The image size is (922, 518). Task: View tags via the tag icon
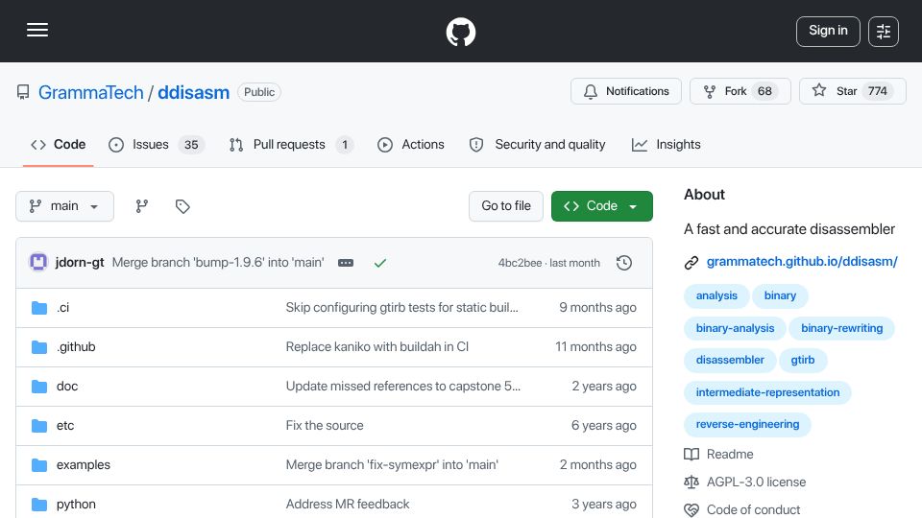(x=182, y=206)
